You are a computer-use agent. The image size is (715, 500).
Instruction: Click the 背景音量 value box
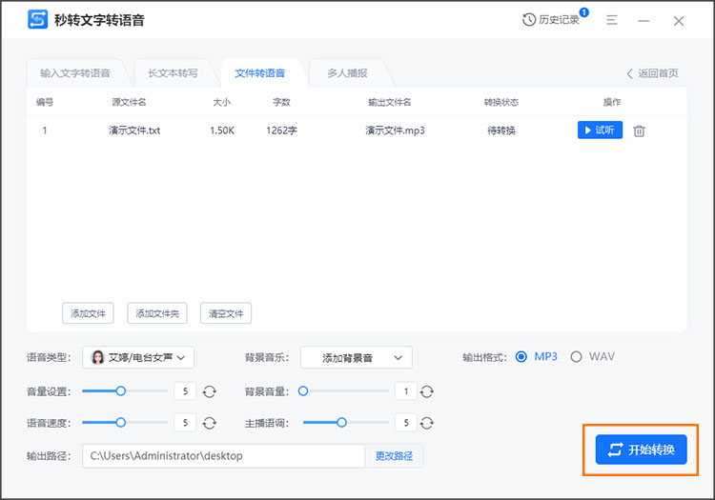406,391
